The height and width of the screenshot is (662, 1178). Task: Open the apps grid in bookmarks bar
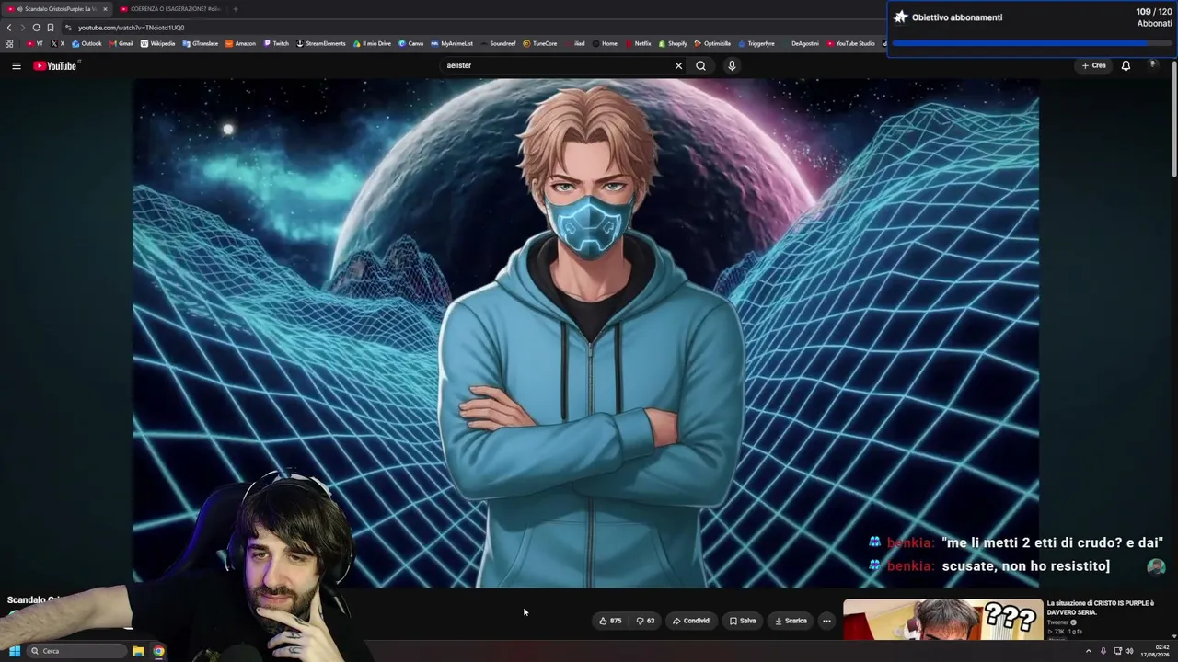click(x=9, y=43)
